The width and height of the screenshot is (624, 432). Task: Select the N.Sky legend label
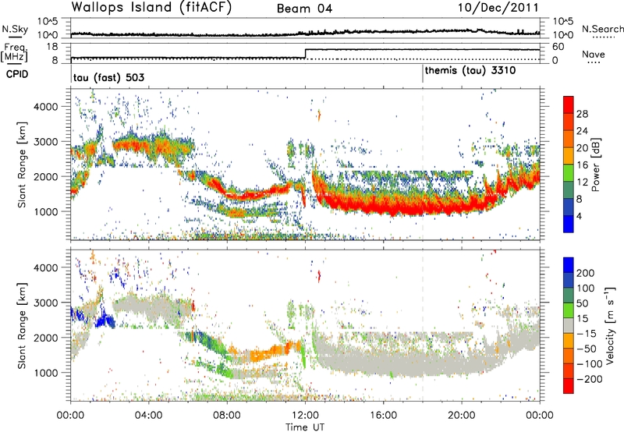coord(15,29)
